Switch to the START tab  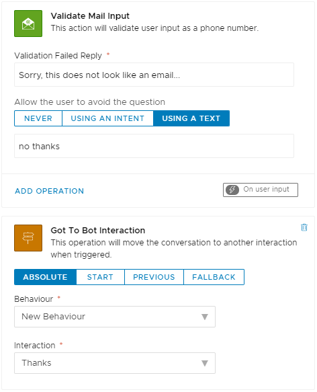coord(100,277)
